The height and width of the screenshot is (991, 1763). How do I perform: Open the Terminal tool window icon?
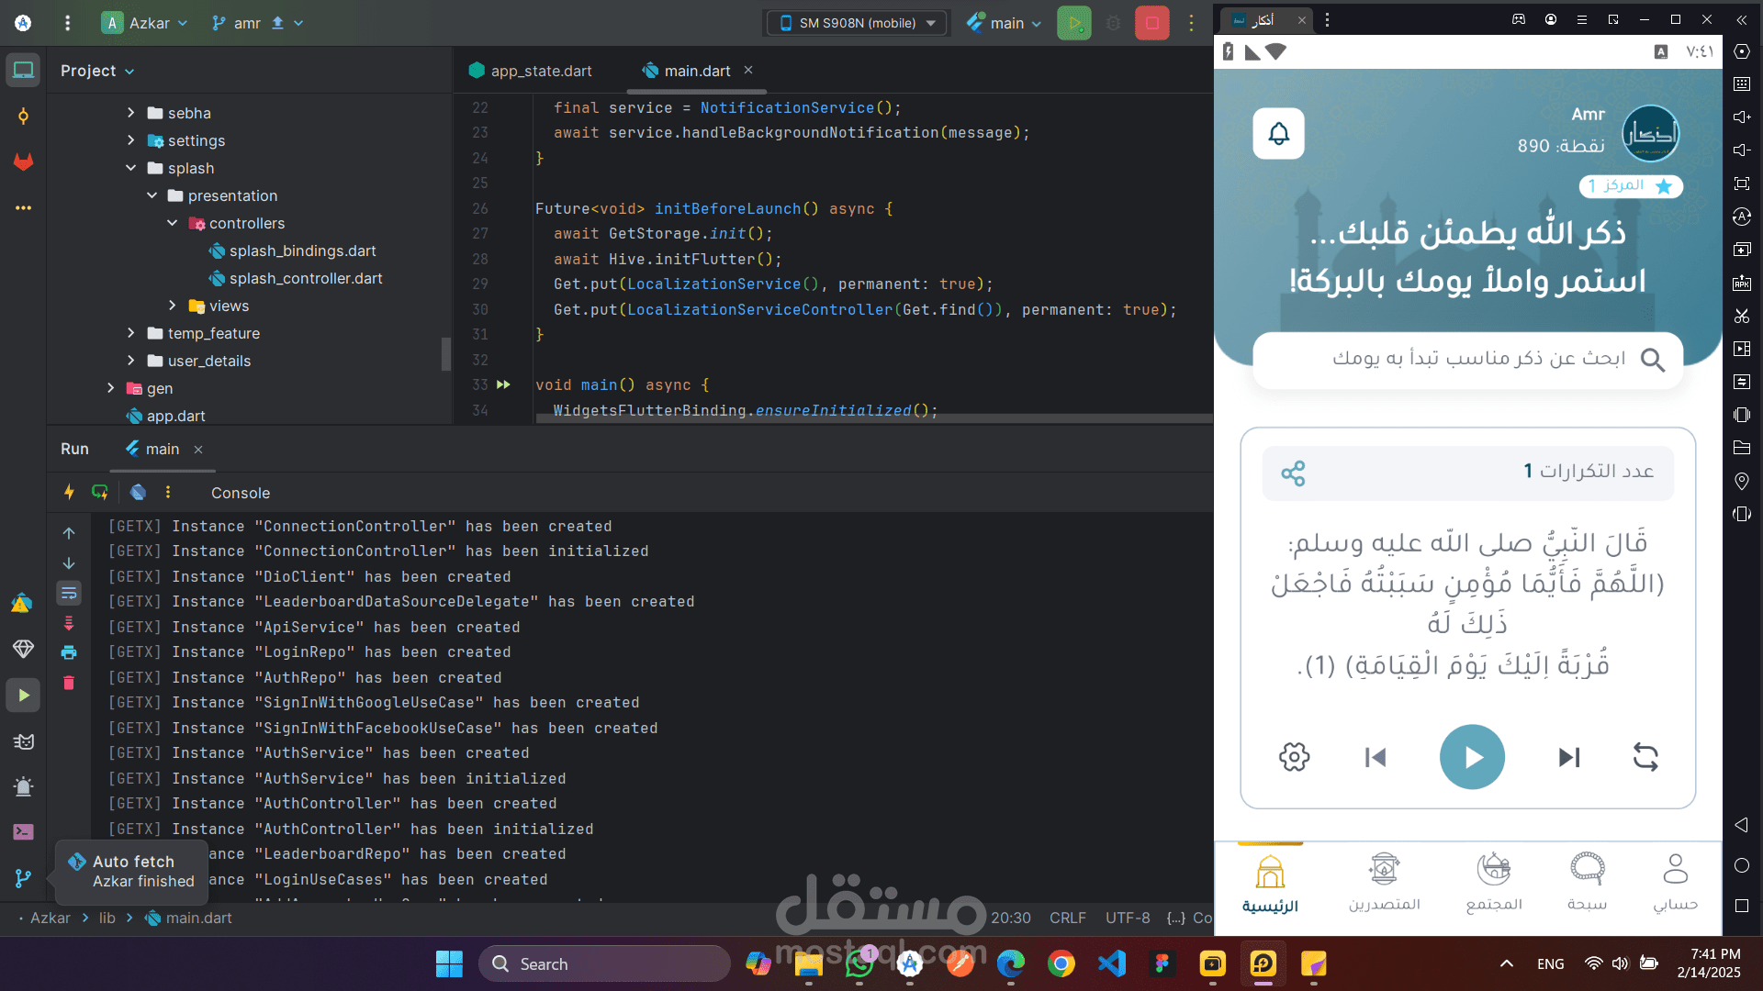23,831
